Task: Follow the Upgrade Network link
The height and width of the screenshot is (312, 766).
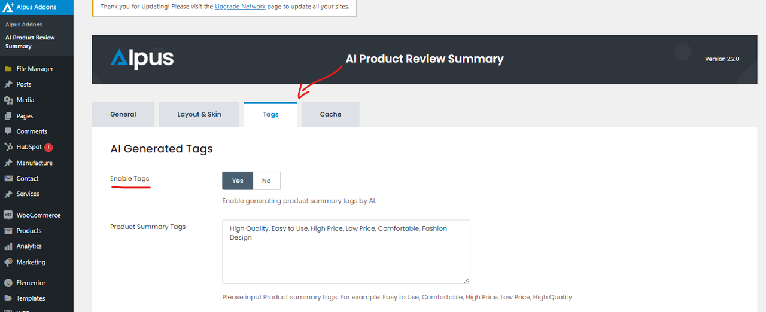Action: (x=240, y=7)
